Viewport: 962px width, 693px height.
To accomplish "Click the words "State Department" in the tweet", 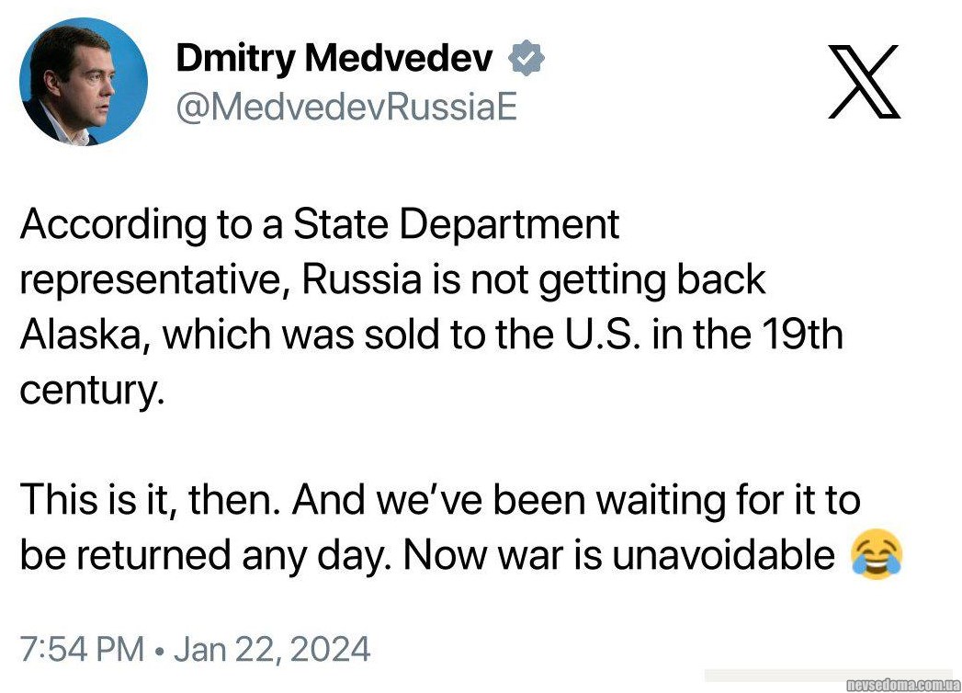I will coord(457,224).
